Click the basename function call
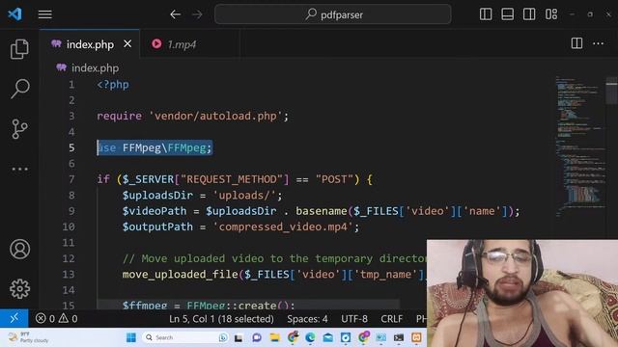The image size is (618, 347). tap(322, 211)
